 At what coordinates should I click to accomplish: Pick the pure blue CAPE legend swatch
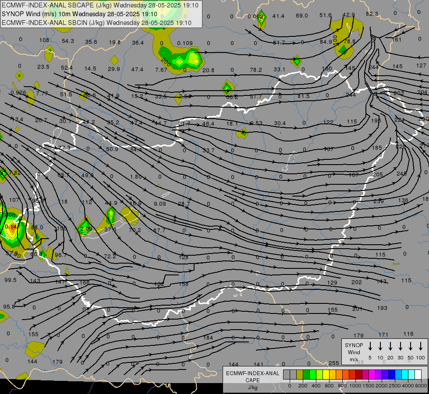coord(391,374)
